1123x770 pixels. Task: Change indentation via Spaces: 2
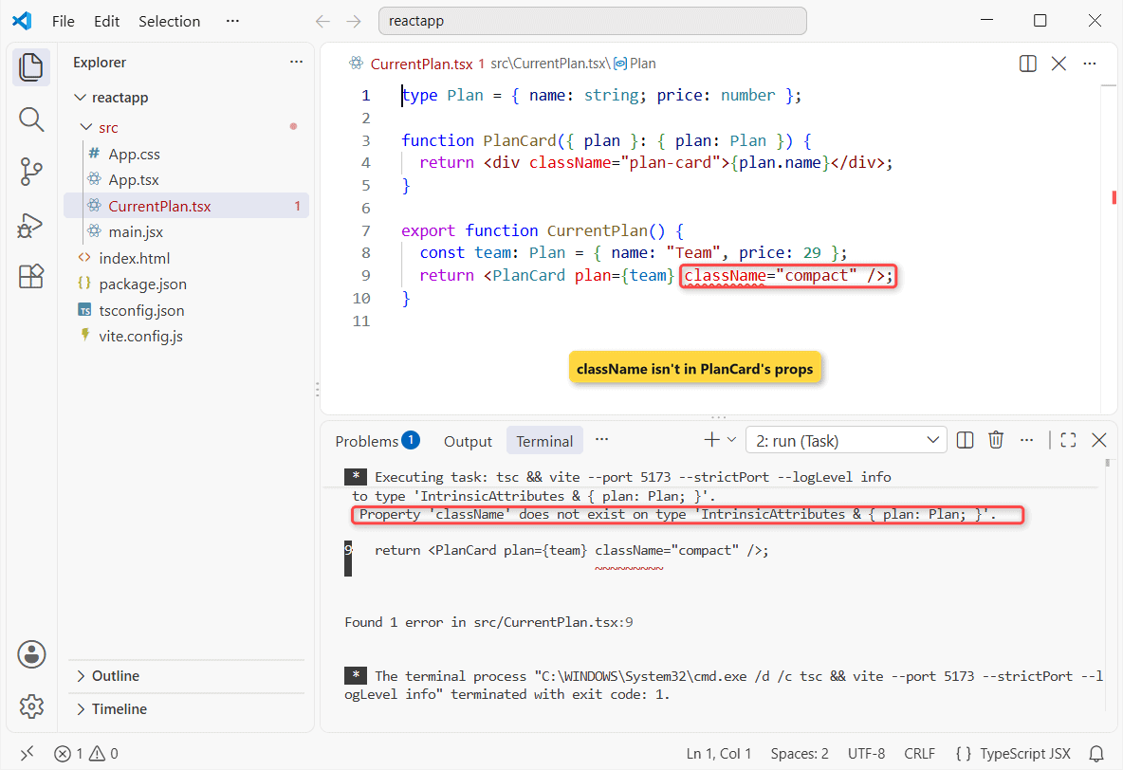(x=800, y=754)
